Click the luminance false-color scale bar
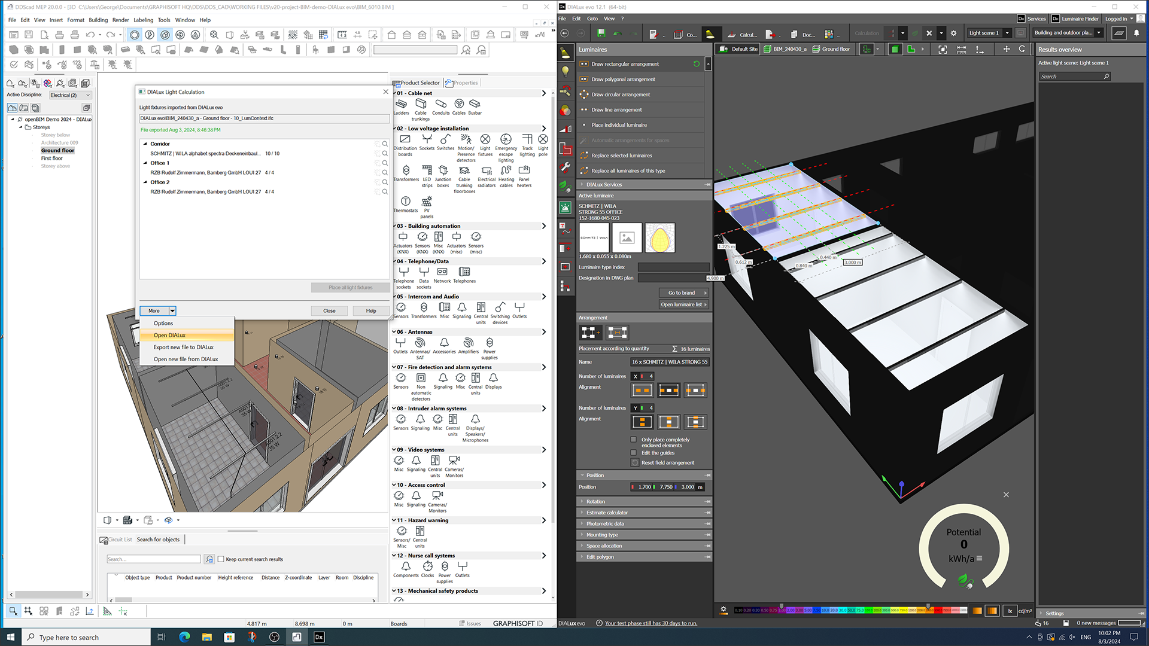 [x=850, y=611]
